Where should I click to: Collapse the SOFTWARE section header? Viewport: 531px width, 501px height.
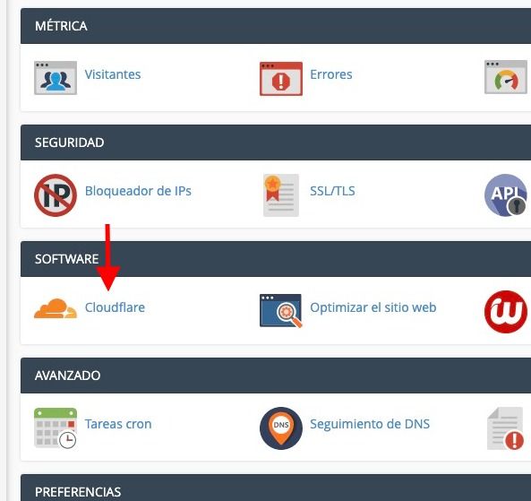click(276, 259)
